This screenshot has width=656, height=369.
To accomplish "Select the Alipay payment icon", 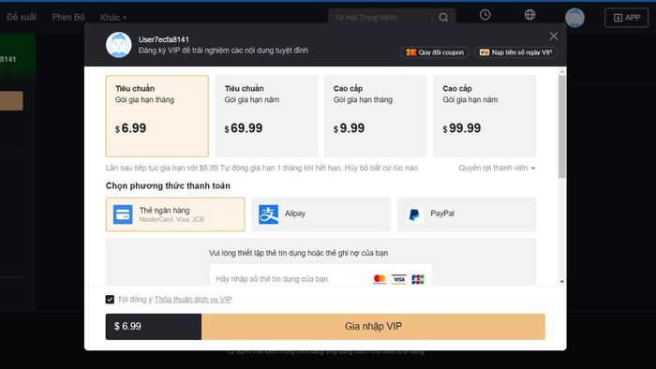I will 269,214.
